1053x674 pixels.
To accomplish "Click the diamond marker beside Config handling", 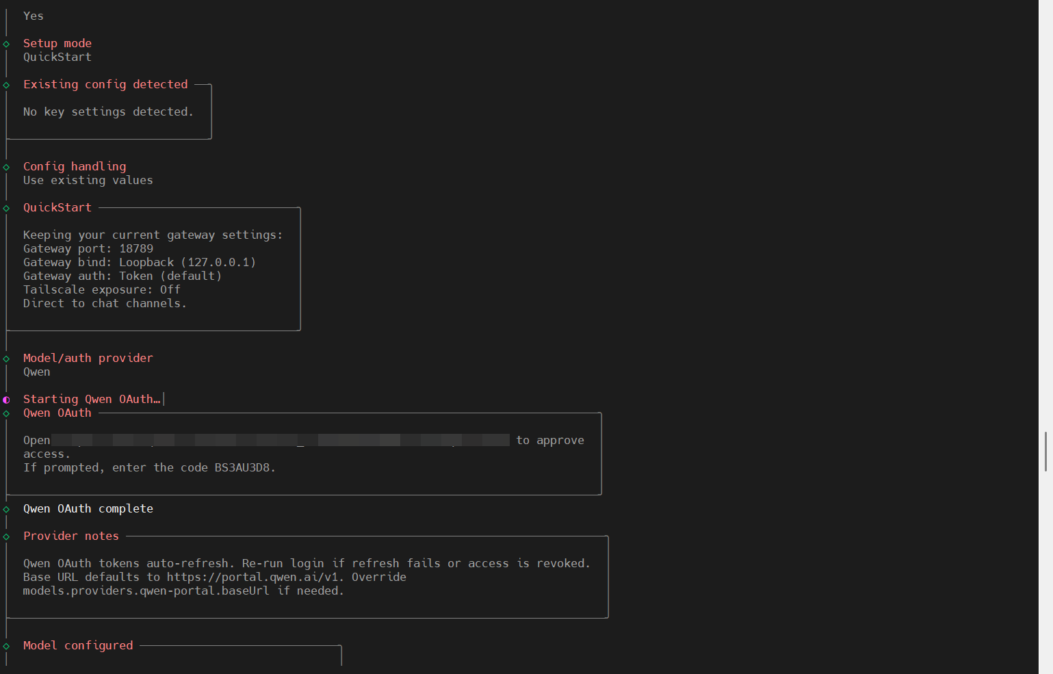I will point(6,167).
